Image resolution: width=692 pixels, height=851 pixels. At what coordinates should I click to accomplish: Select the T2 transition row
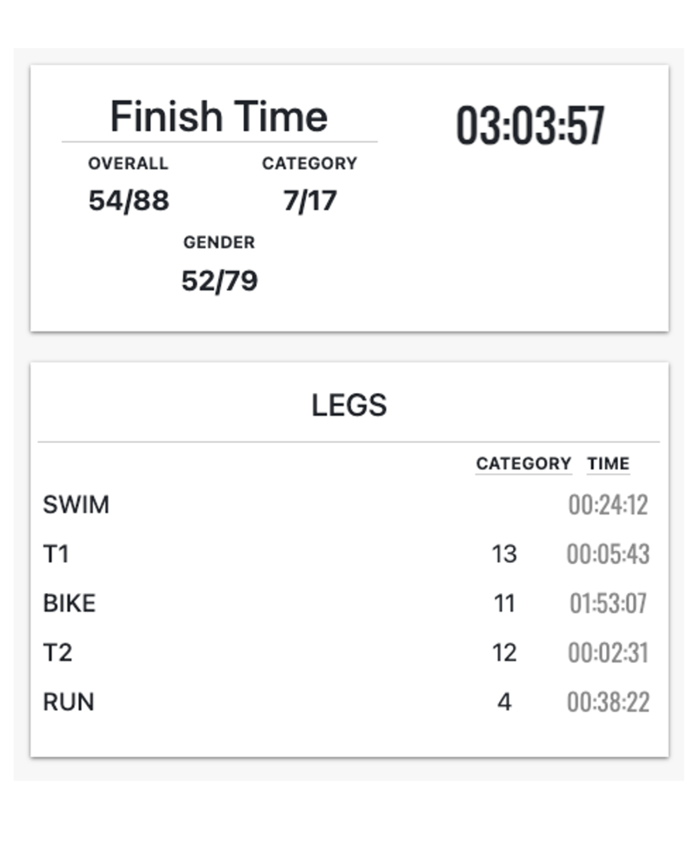click(57, 652)
